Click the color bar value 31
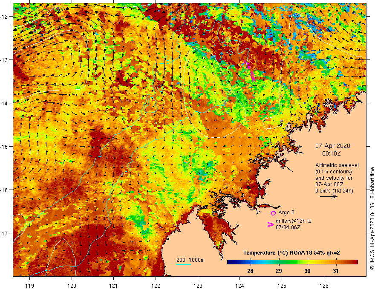 click(x=336, y=271)
